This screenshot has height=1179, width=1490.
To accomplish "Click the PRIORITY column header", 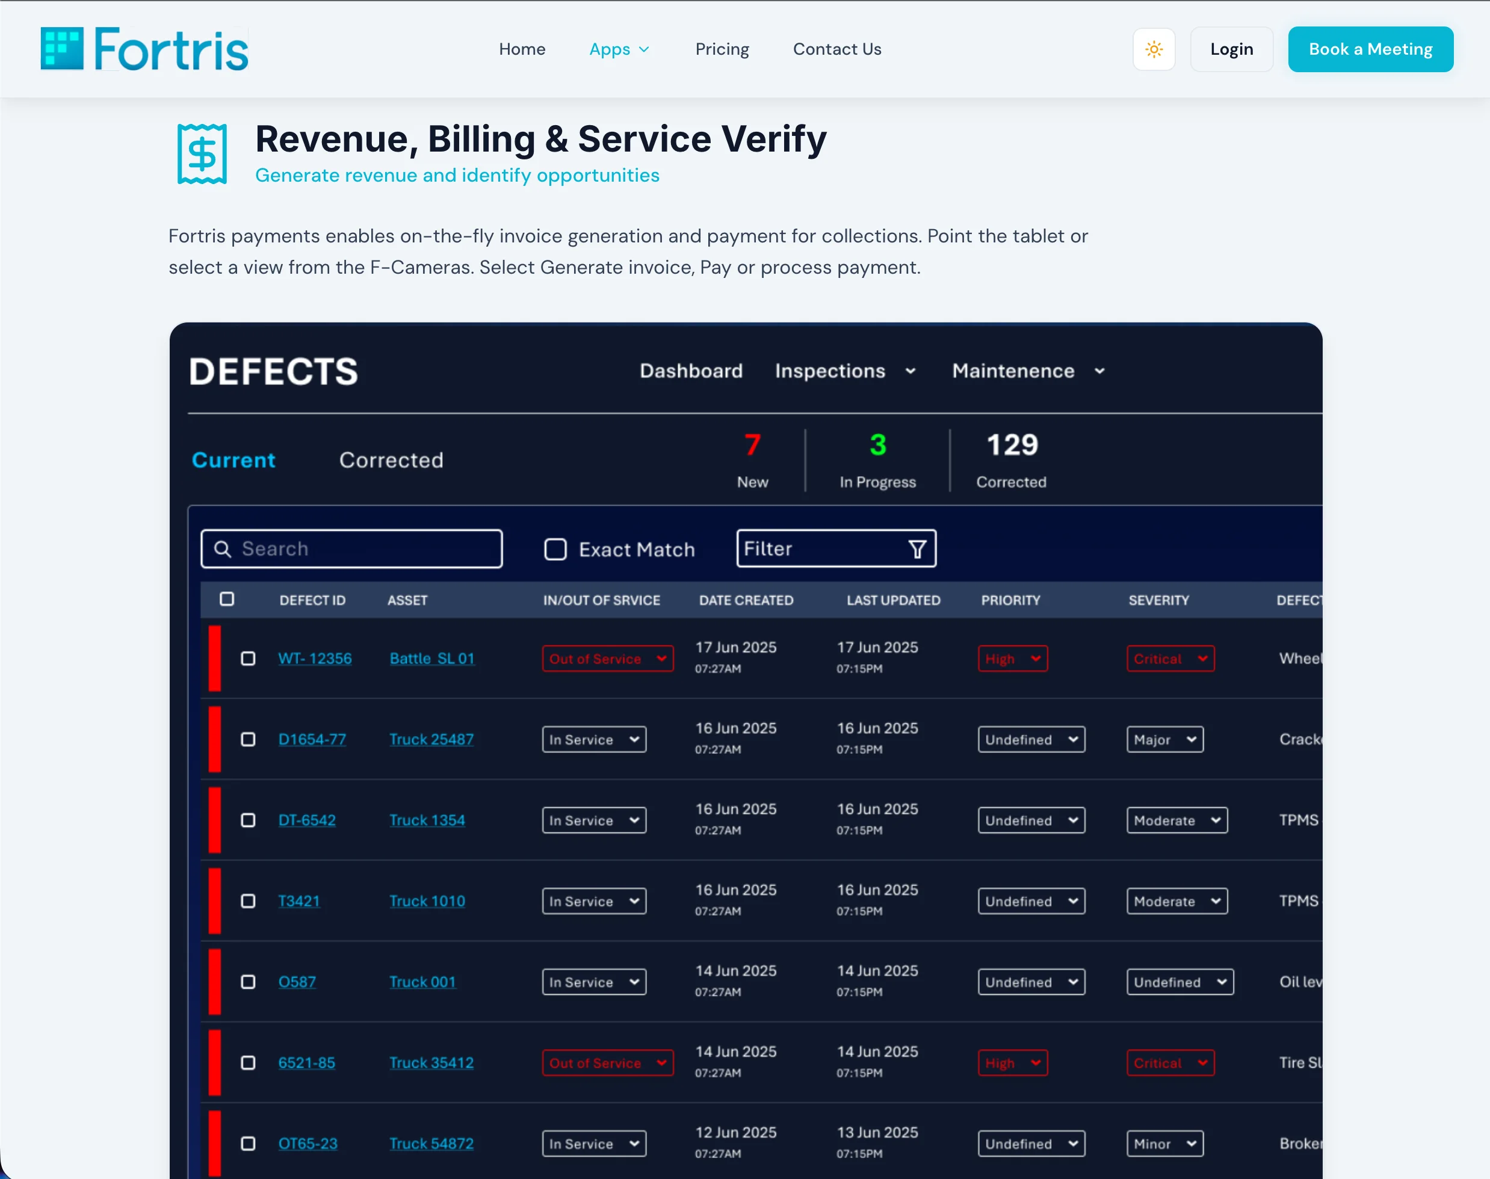I will tap(1010, 600).
